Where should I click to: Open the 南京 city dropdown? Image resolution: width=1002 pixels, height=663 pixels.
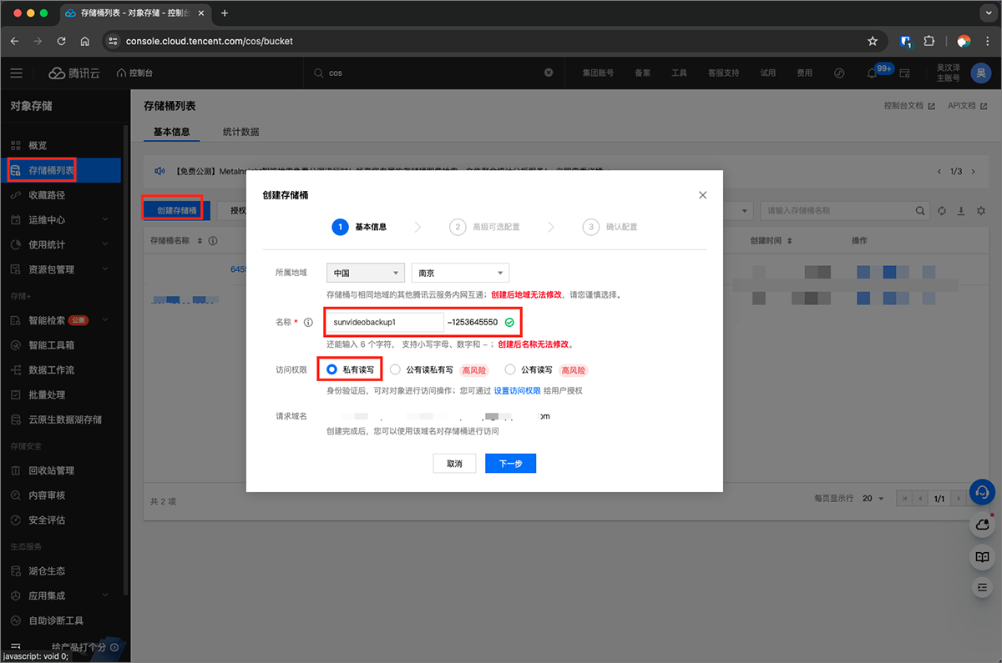[460, 273]
